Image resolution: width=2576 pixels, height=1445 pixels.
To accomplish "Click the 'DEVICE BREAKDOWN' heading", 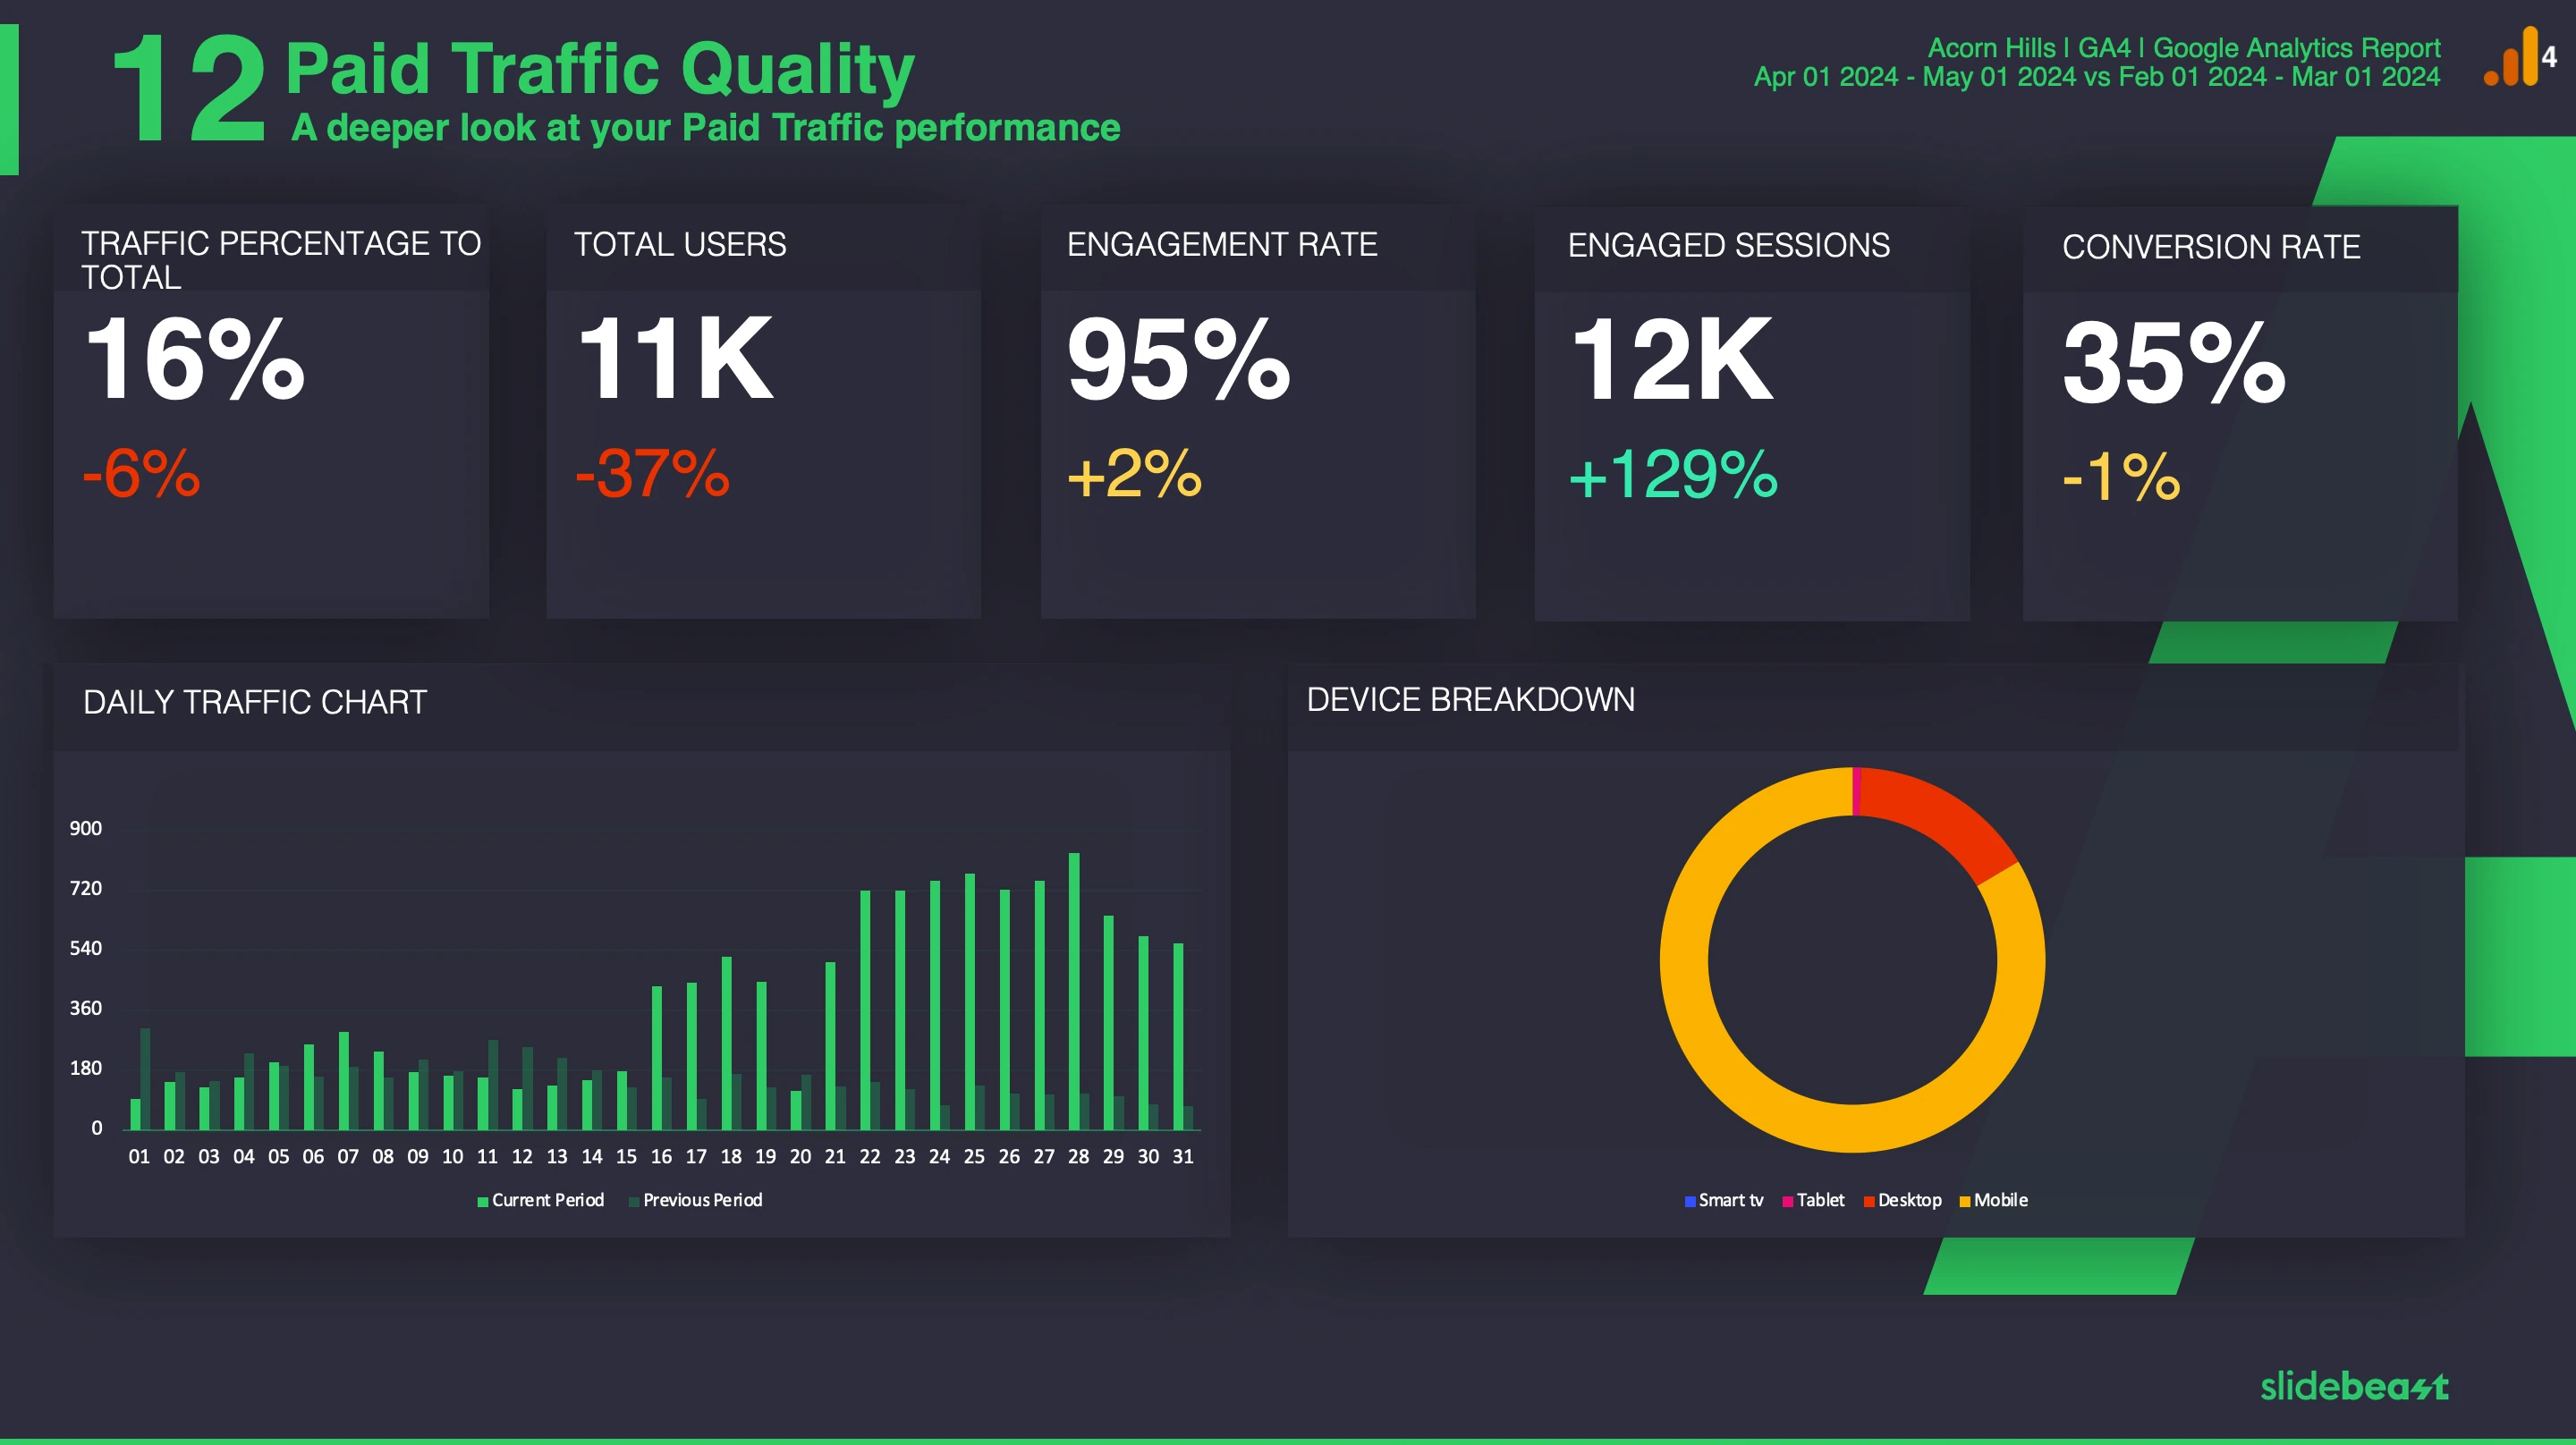I will [1471, 699].
